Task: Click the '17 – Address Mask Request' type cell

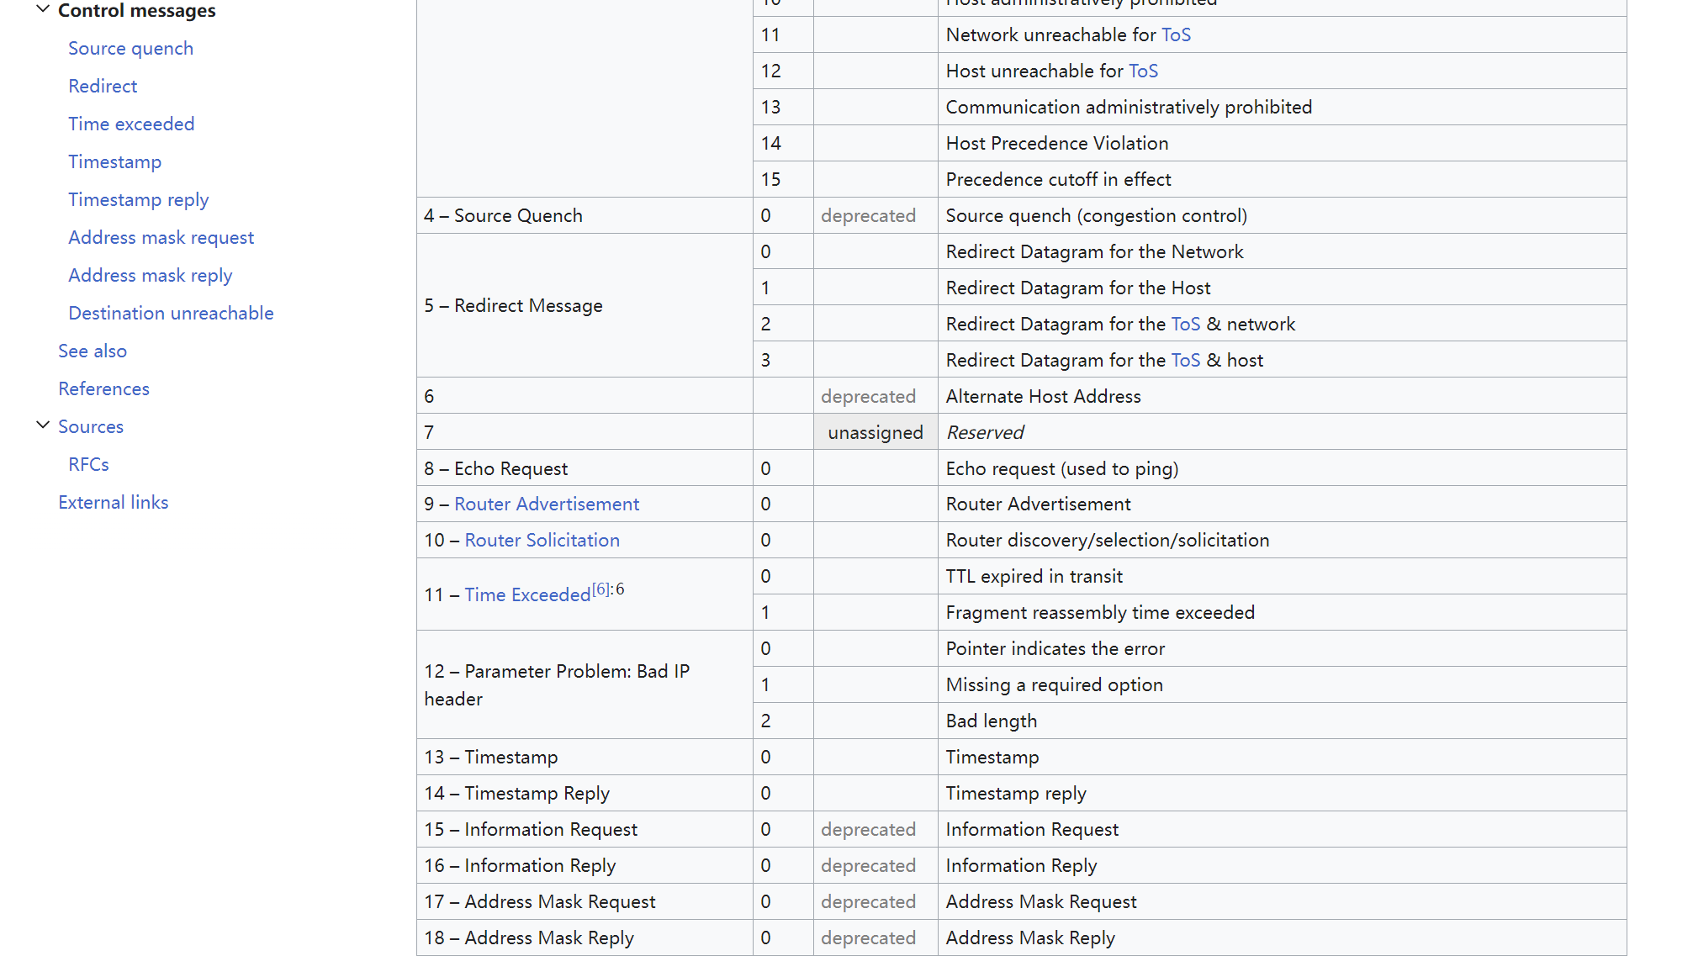Action: click(x=585, y=901)
